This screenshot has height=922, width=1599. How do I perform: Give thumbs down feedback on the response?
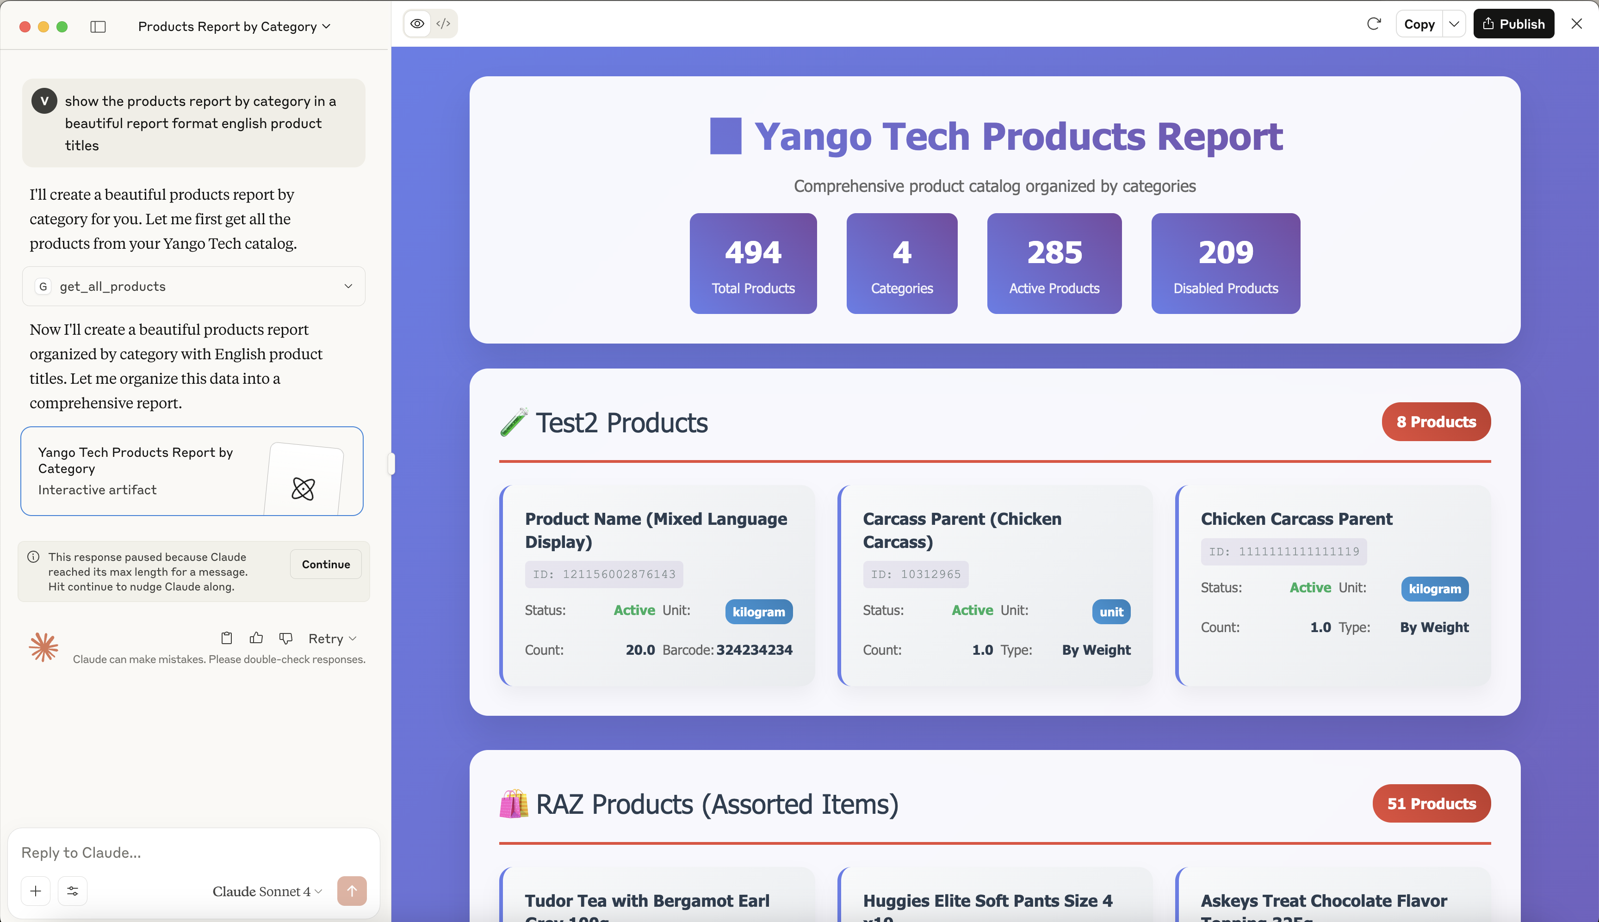pos(285,638)
